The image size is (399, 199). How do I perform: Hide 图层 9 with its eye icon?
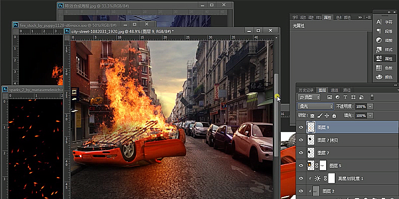tap(301, 127)
